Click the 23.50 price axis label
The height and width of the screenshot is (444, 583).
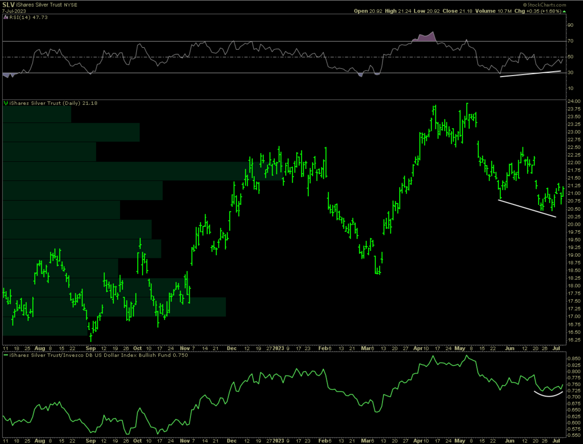point(574,117)
